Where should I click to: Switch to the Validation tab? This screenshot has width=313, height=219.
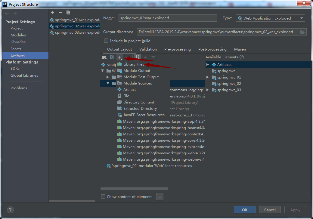point(148,49)
